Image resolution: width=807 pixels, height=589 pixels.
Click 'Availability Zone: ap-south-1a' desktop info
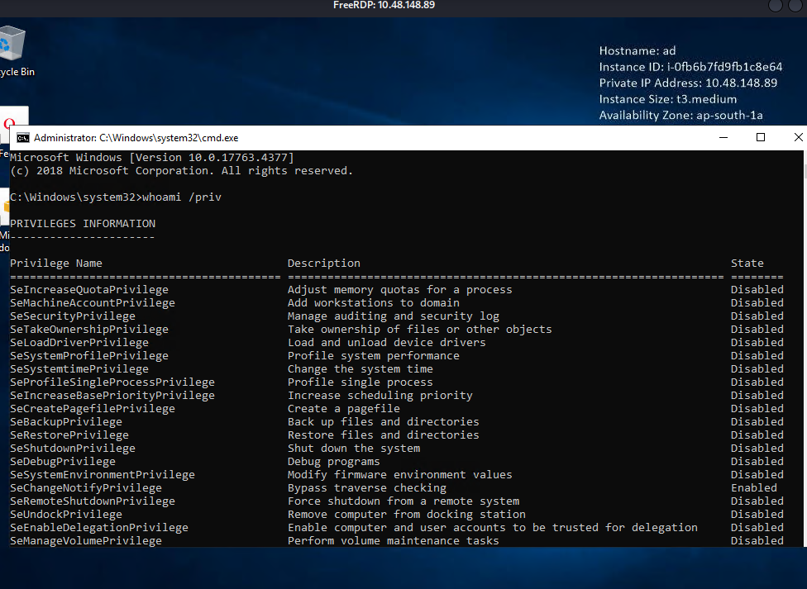[680, 115]
